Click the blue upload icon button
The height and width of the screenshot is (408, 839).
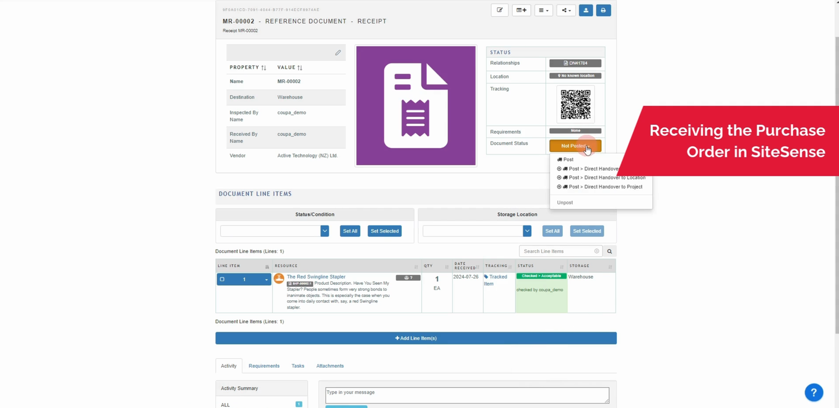[x=585, y=10]
